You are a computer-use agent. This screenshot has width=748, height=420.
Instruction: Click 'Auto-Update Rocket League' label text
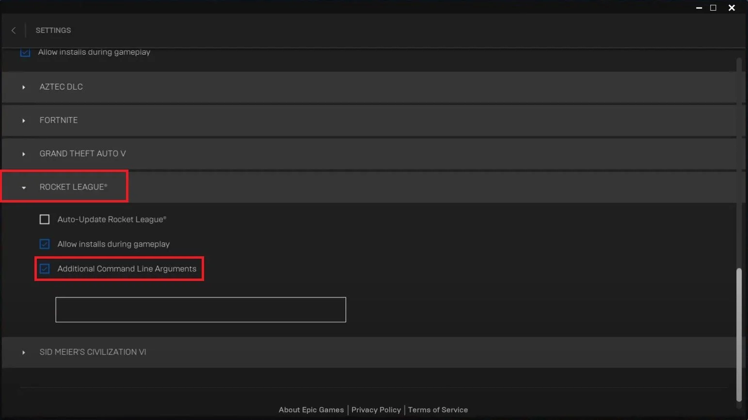coord(112,219)
